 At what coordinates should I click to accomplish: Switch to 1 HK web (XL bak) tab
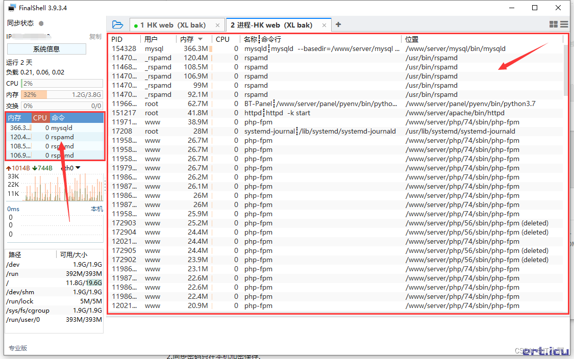[x=173, y=25]
